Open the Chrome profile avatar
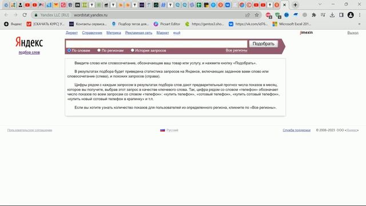366x206 pixels. coord(351,15)
